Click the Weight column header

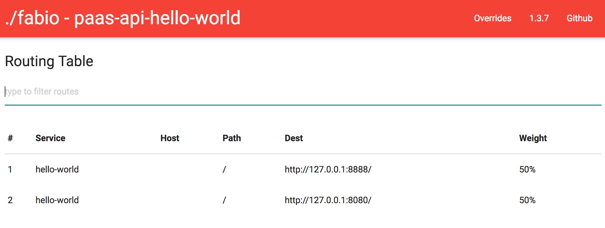pyautogui.click(x=533, y=138)
